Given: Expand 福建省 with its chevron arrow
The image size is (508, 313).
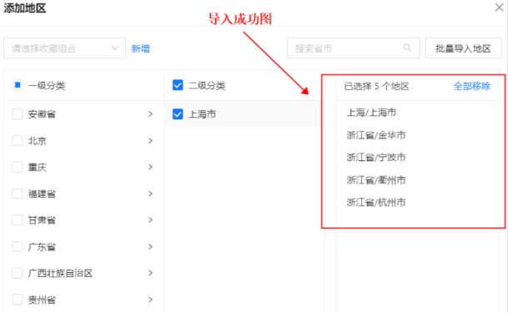Looking at the screenshot, I should click(150, 194).
